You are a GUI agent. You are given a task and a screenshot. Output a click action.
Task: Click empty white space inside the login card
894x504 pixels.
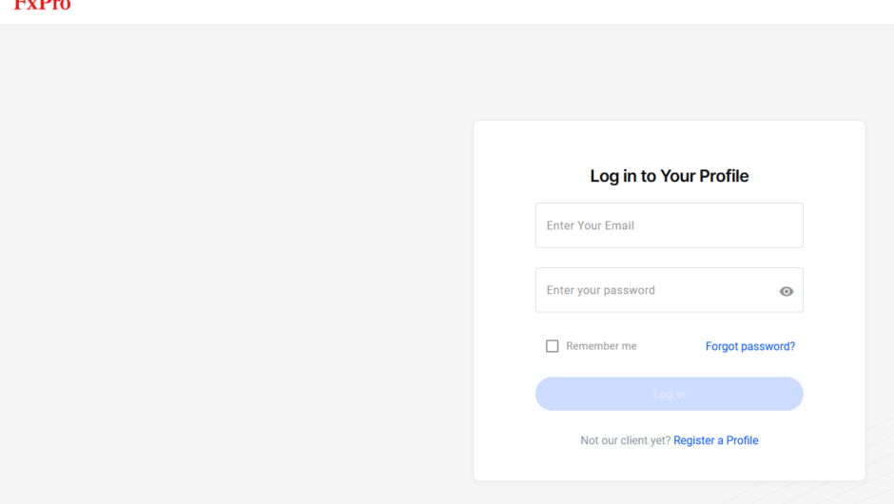click(x=504, y=285)
